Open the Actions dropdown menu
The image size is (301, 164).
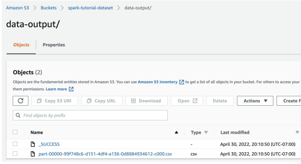(x=255, y=101)
